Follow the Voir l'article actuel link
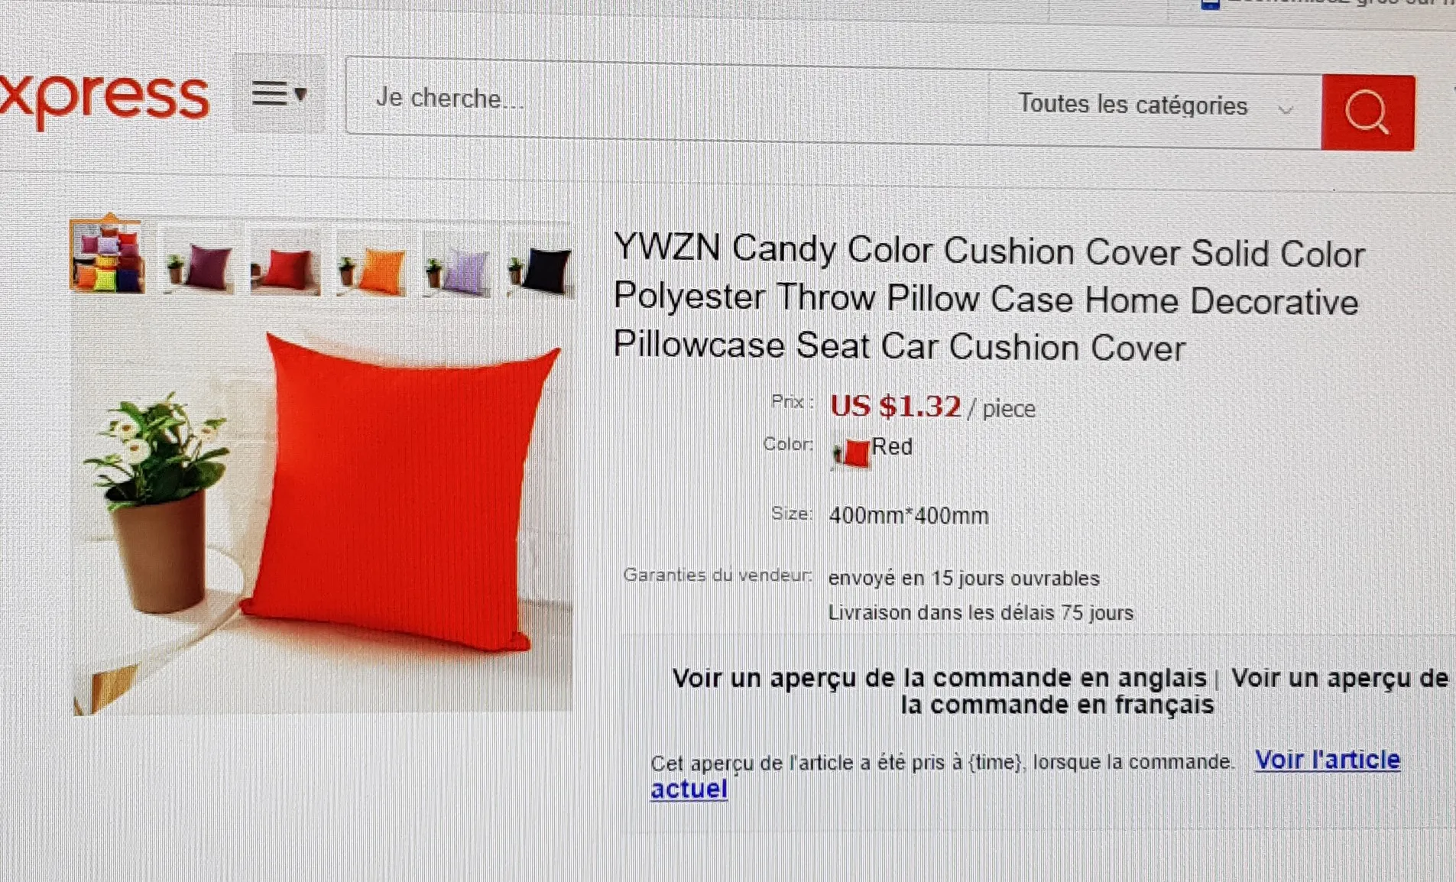Viewport: 1456px width, 882px height. (x=1026, y=773)
